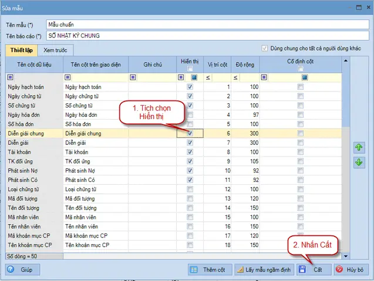This screenshot has width=374, height=281.
Task: Click the filter operator icon under Cố định cột
Action: tap(264, 77)
